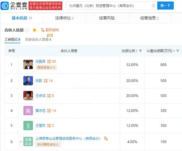This screenshot has height=151, width=182.
Task: Open related companies icon for 宋歌
Action: pyautogui.click(x=45, y=81)
